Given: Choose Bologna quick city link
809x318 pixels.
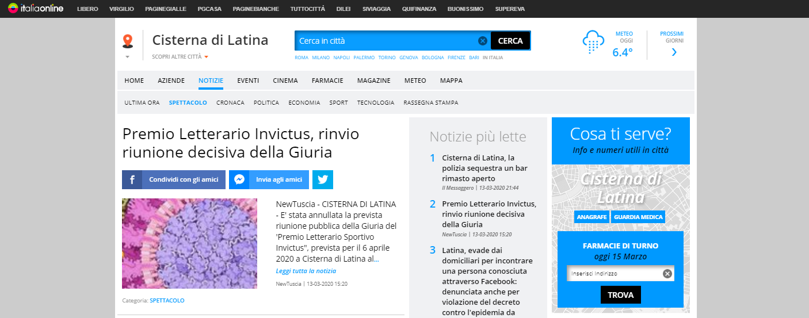Looking at the screenshot, I should pyautogui.click(x=433, y=58).
